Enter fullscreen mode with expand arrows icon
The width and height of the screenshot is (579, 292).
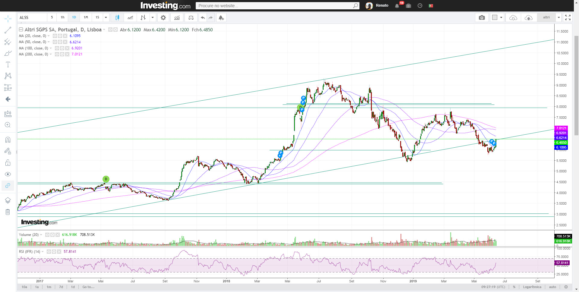pos(568,17)
